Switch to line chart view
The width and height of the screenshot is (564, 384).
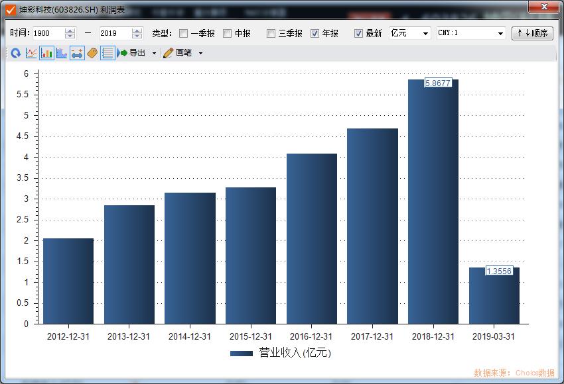[x=30, y=53]
